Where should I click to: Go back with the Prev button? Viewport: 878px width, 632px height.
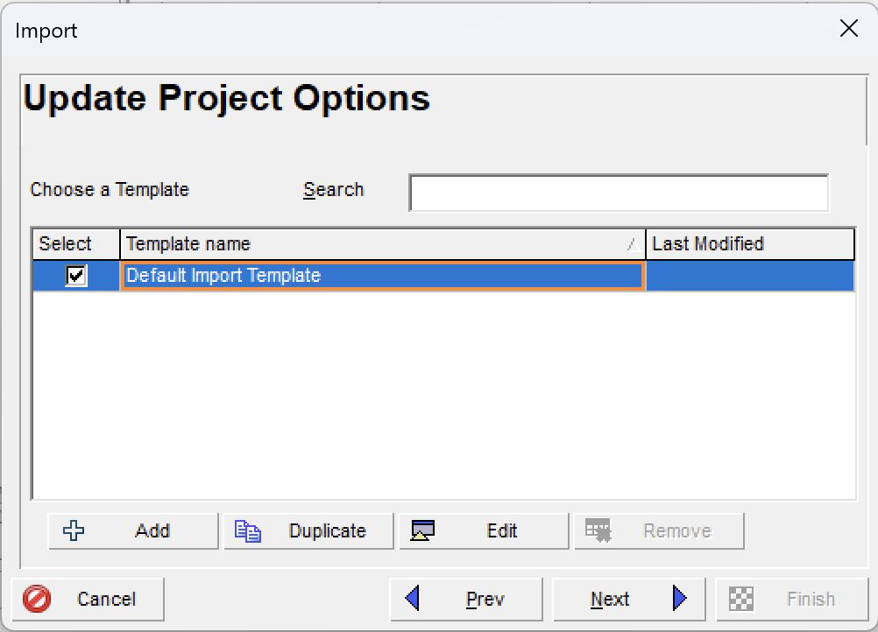(x=466, y=599)
